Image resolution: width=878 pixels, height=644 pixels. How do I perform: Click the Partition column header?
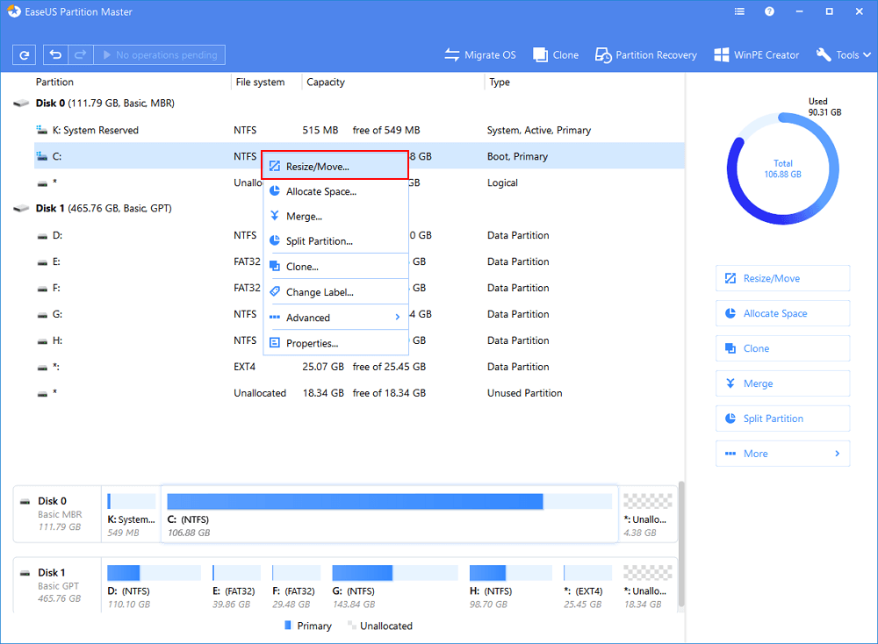(x=54, y=82)
